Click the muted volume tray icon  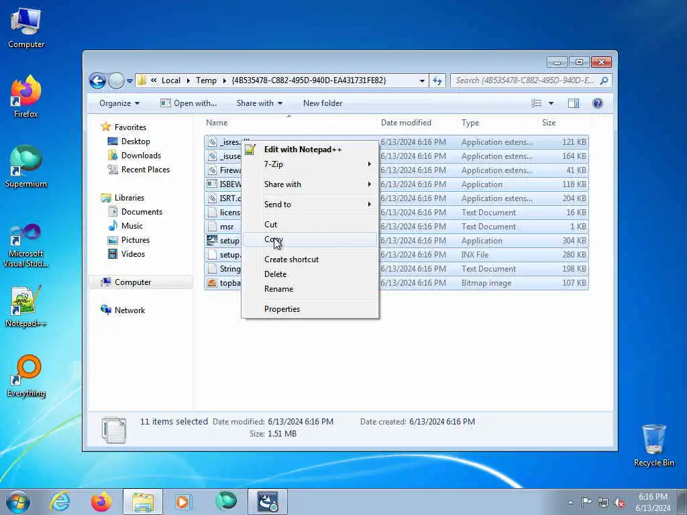click(x=619, y=502)
